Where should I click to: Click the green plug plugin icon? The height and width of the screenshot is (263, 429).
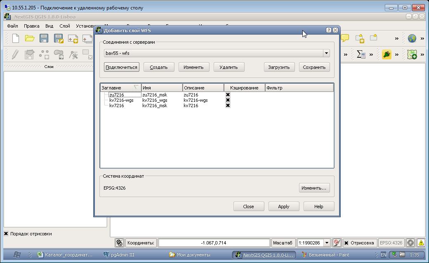(387, 54)
